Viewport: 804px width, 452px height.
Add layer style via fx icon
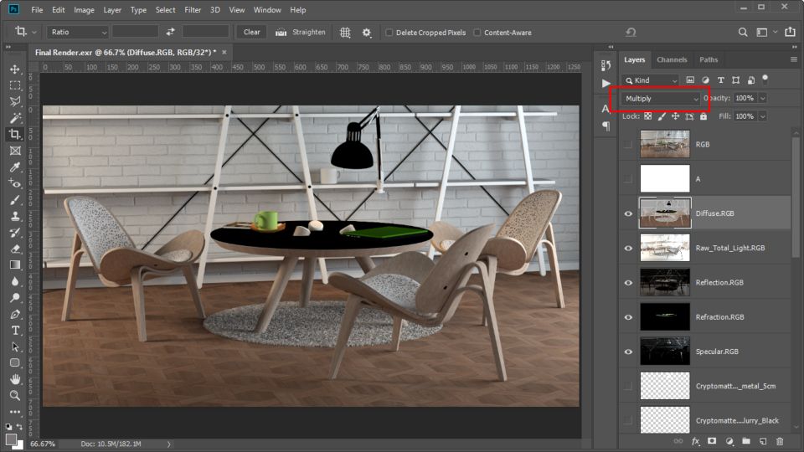(x=694, y=441)
